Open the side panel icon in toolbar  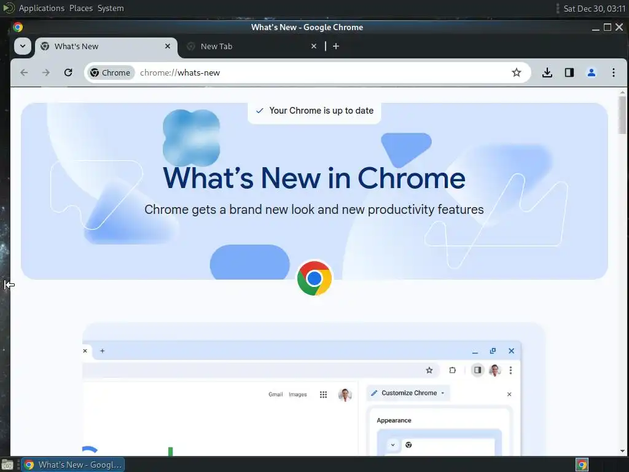point(569,73)
